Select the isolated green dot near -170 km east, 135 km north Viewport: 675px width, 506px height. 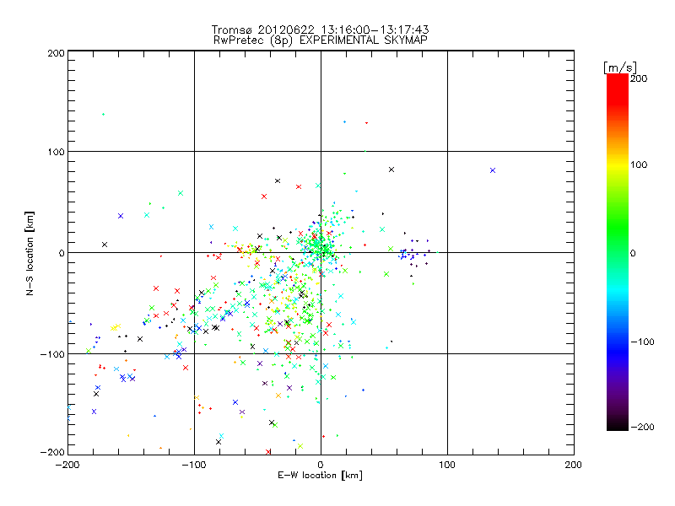(x=103, y=114)
